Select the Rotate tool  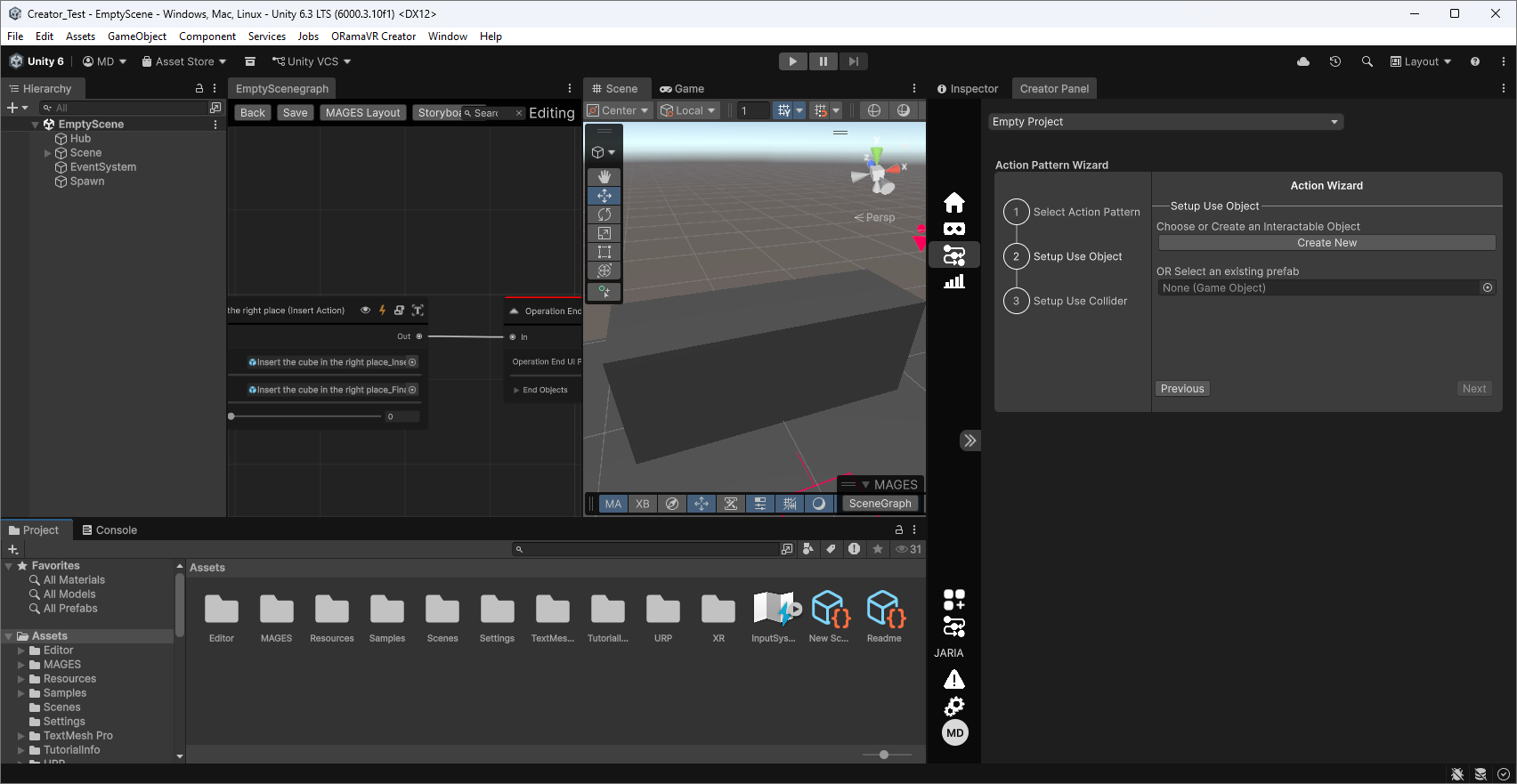click(x=604, y=214)
